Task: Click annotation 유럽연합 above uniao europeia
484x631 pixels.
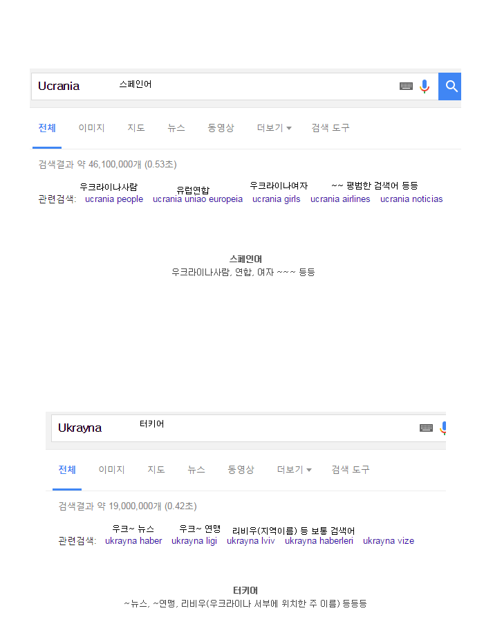Action: (x=193, y=190)
